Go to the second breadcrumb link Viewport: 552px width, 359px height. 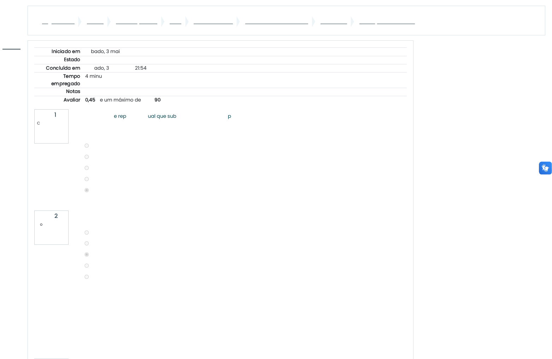95,22
